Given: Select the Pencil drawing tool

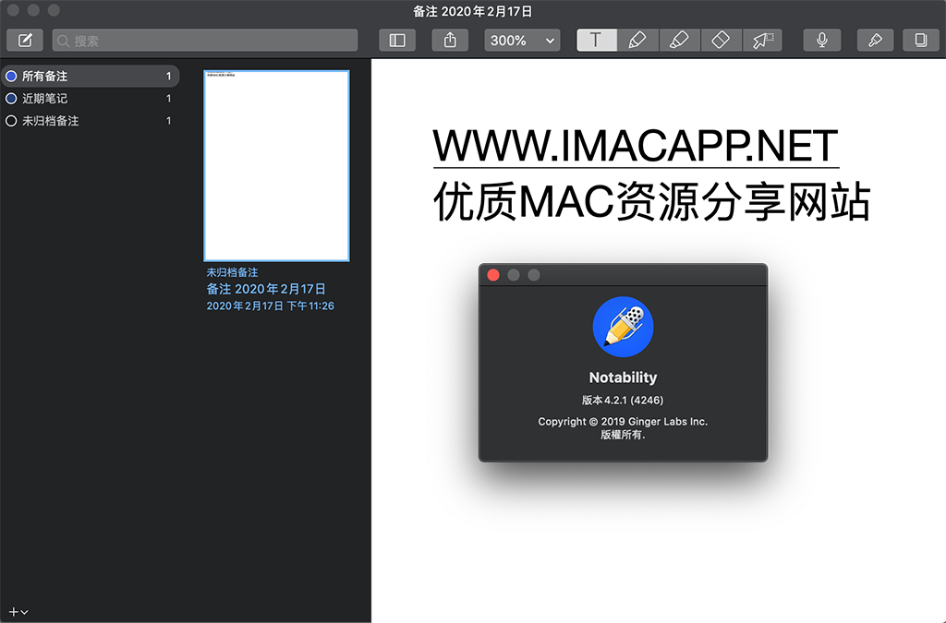Looking at the screenshot, I should [637, 41].
